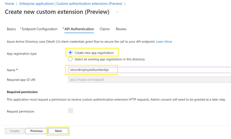231x139 pixels.
Task: Expand the breadcrumb chevron after Home
Action: click(x=17, y=4)
